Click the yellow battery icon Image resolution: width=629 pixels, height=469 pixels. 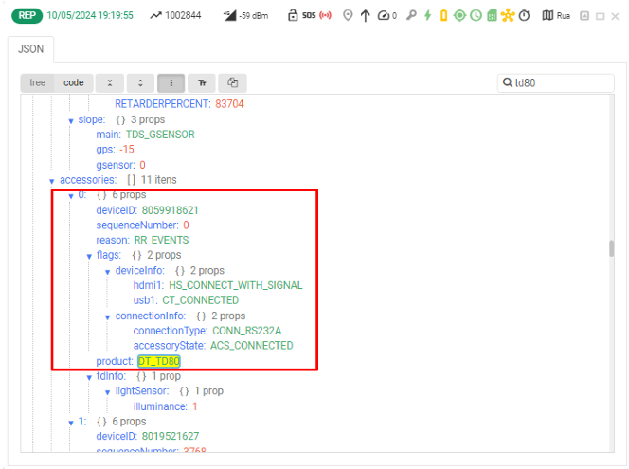pos(442,16)
